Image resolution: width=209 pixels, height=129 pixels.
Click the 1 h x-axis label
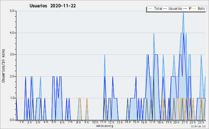(22, 122)
